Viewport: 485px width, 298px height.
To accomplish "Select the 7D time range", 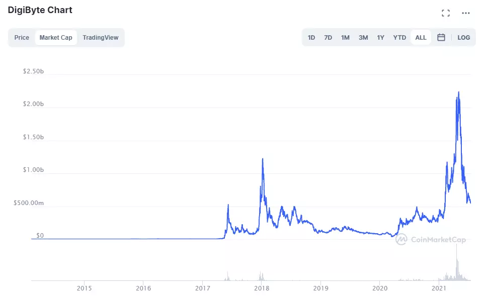I will (328, 37).
